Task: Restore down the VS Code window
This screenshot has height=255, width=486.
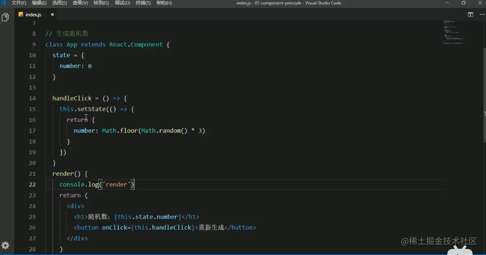Action: [464, 3]
